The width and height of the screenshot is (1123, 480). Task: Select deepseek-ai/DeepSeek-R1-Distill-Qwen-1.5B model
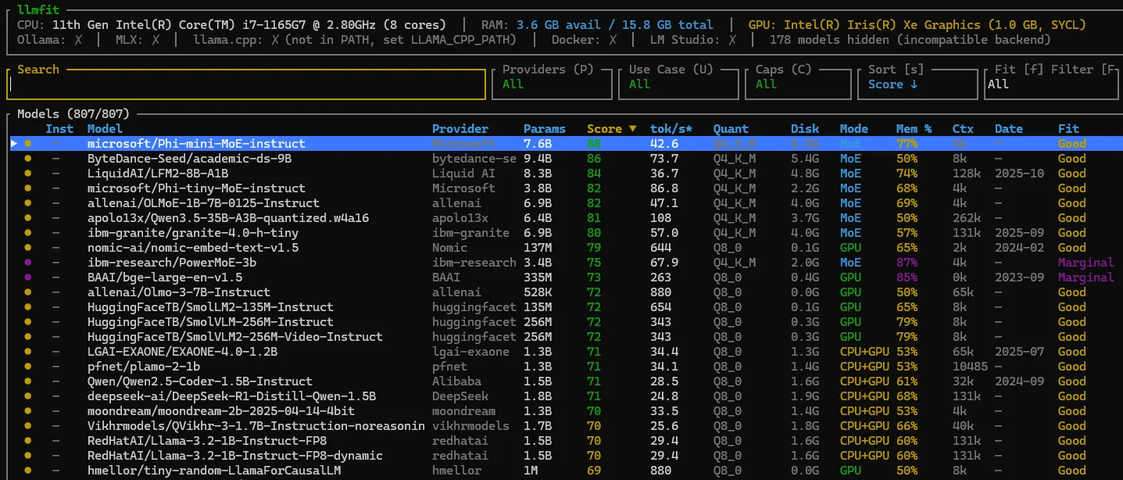231,396
